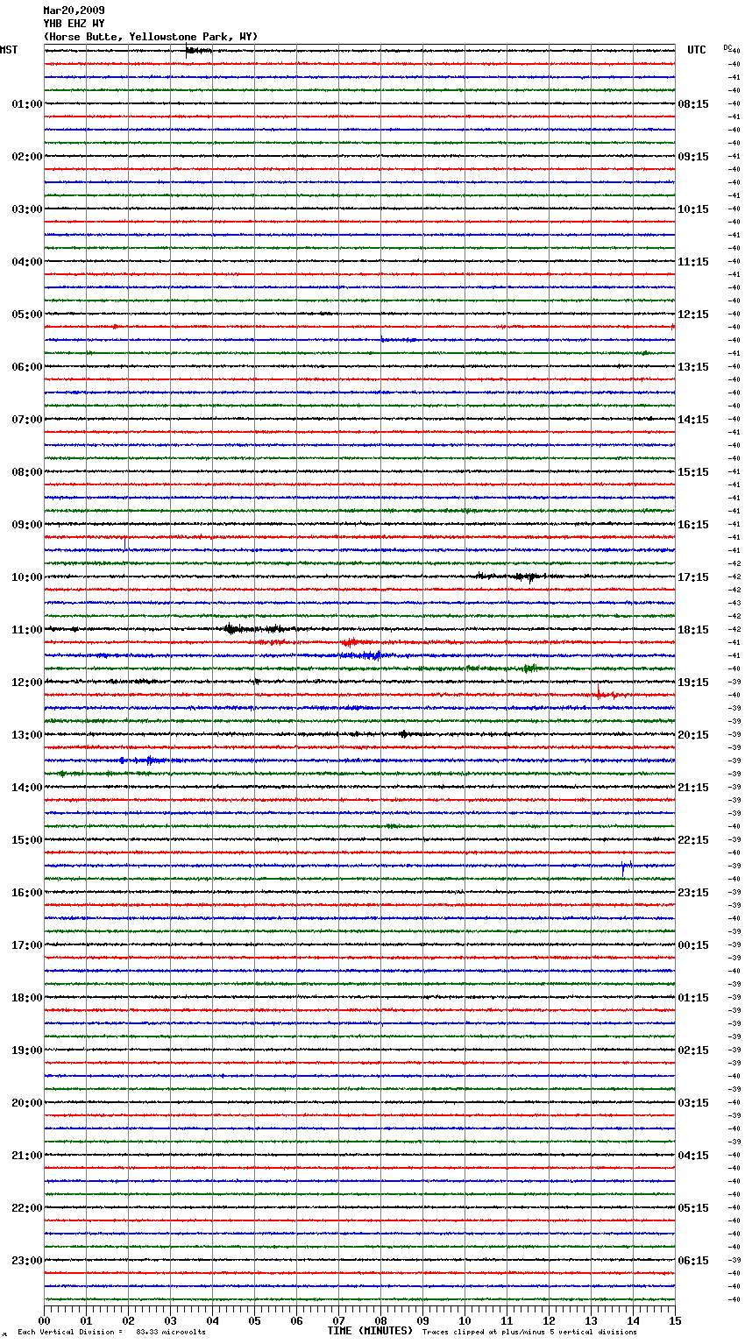Image resolution: width=745 pixels, height=1344 pixels.
Task: Click the 05:15 UTC time label
Action: [693, 1208]
